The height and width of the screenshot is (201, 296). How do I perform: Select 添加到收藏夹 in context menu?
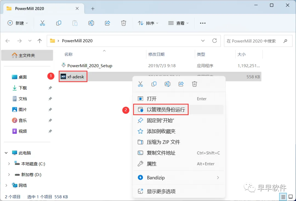coord(179,131)
